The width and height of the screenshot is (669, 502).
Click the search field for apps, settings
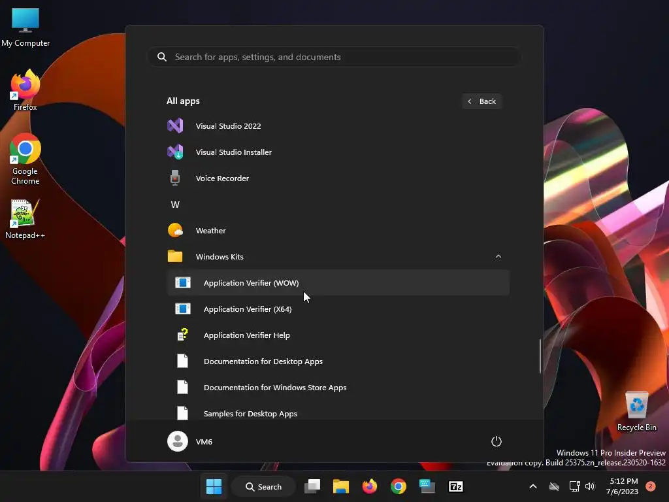[x=334, y=57]
